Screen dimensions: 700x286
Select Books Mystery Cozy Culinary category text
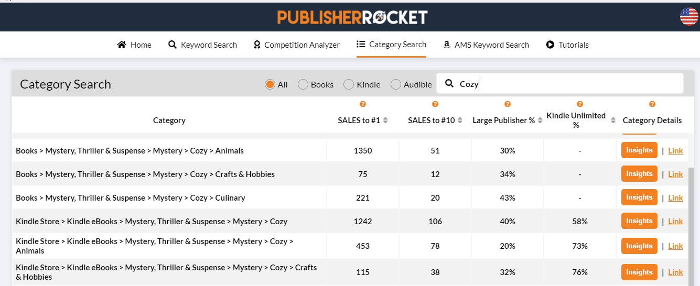pyautogui.click(x=131, y=198)
